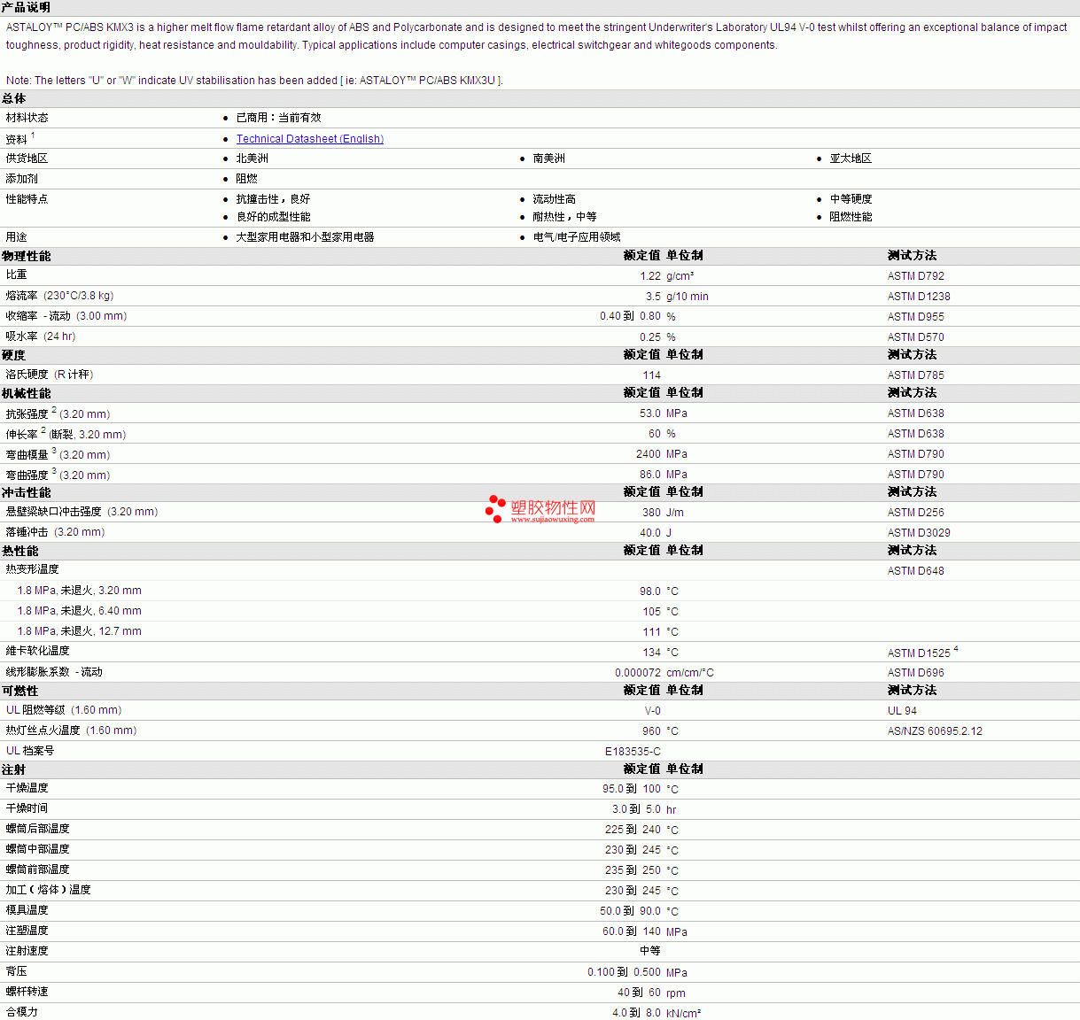Select the 北美洲 region entry
Image resolution: width=1080 pixels, height=1020 pixels.
tap(252, 158)
